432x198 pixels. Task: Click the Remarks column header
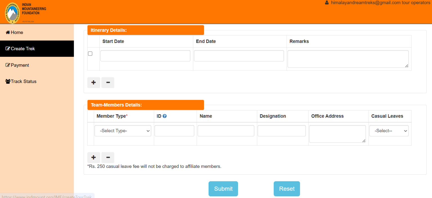tap(299, 41)
